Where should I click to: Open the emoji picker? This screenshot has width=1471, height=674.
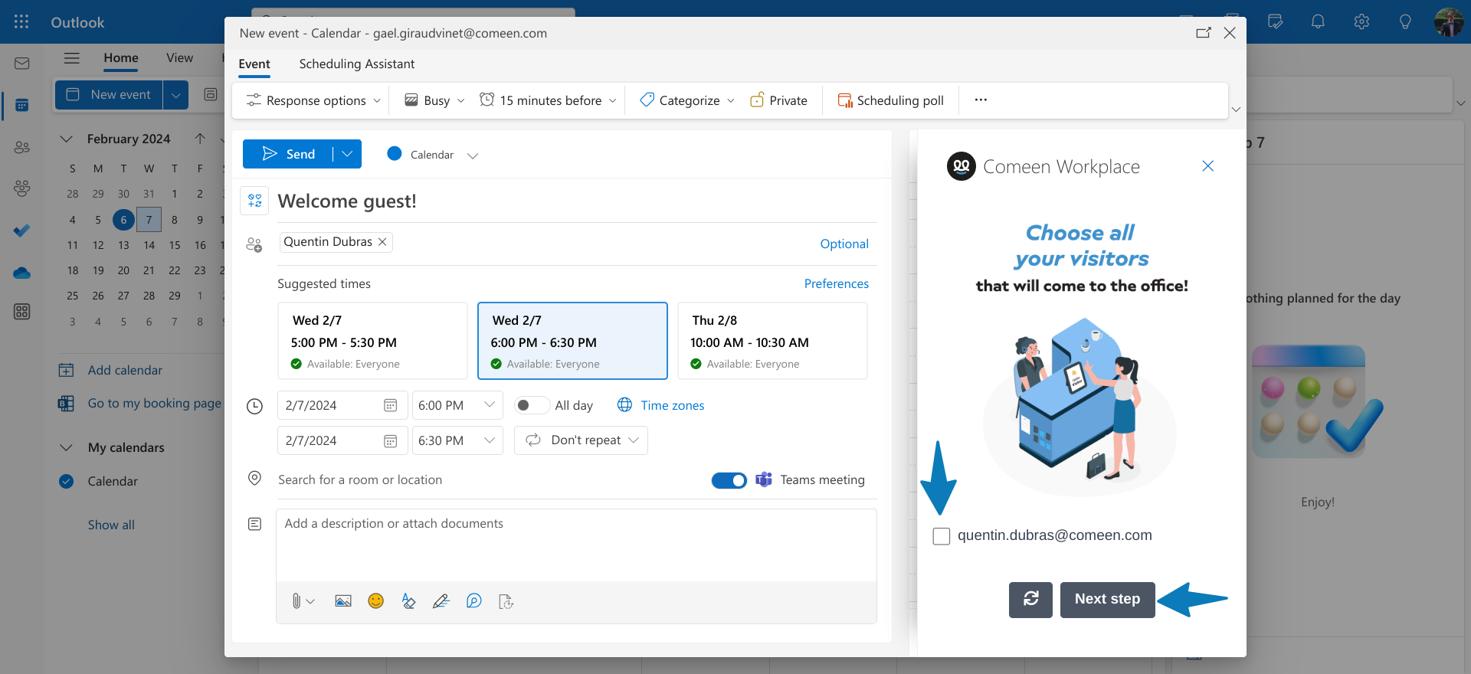click(x=375, y=601)
